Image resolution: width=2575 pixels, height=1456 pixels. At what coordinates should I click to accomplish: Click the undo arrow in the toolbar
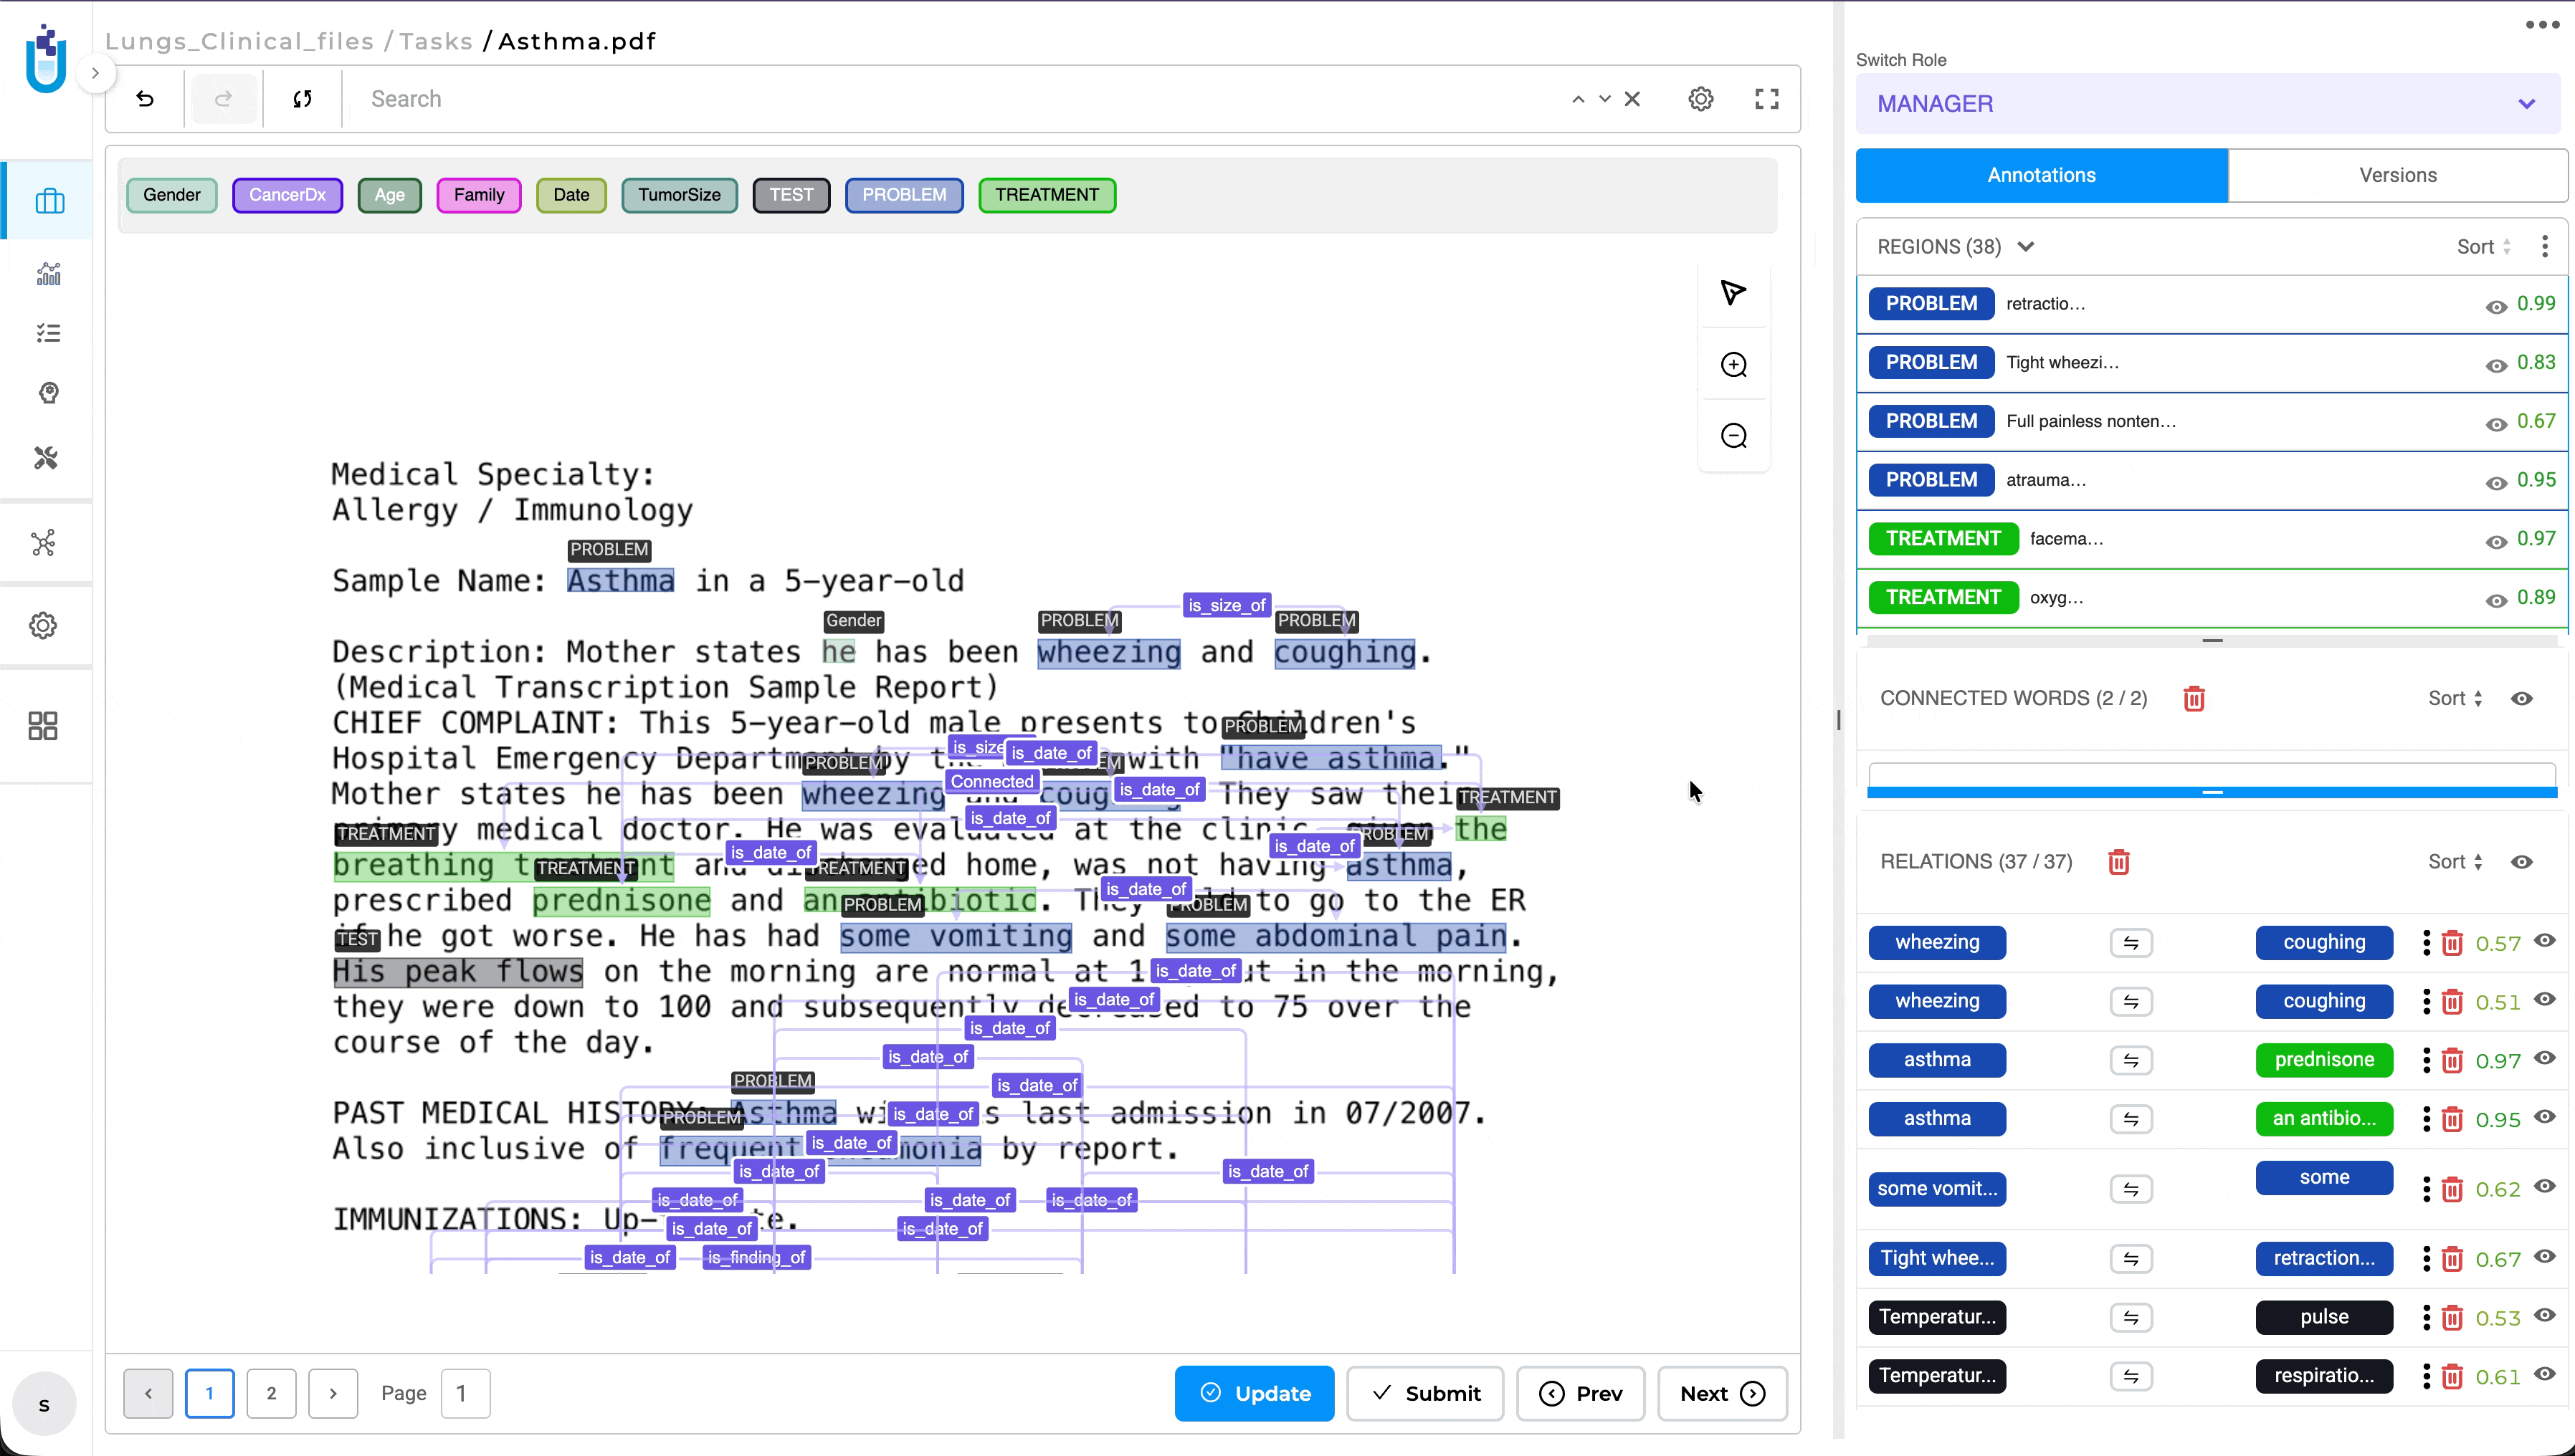click(x=145, y=98)
